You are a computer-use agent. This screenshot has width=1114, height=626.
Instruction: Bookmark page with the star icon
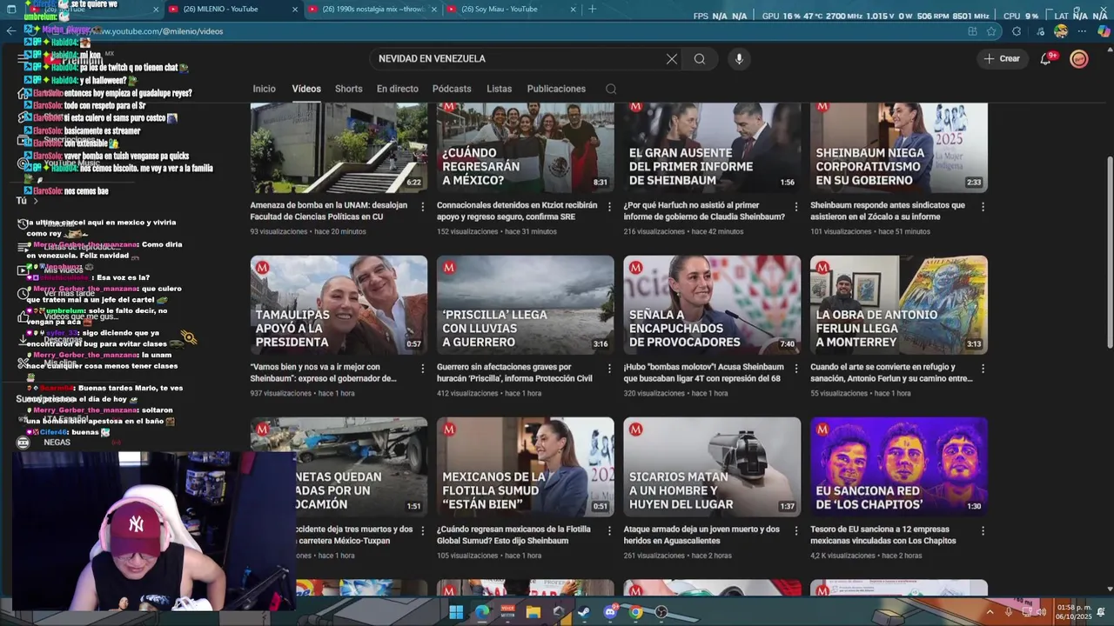(x=991, y=31)
